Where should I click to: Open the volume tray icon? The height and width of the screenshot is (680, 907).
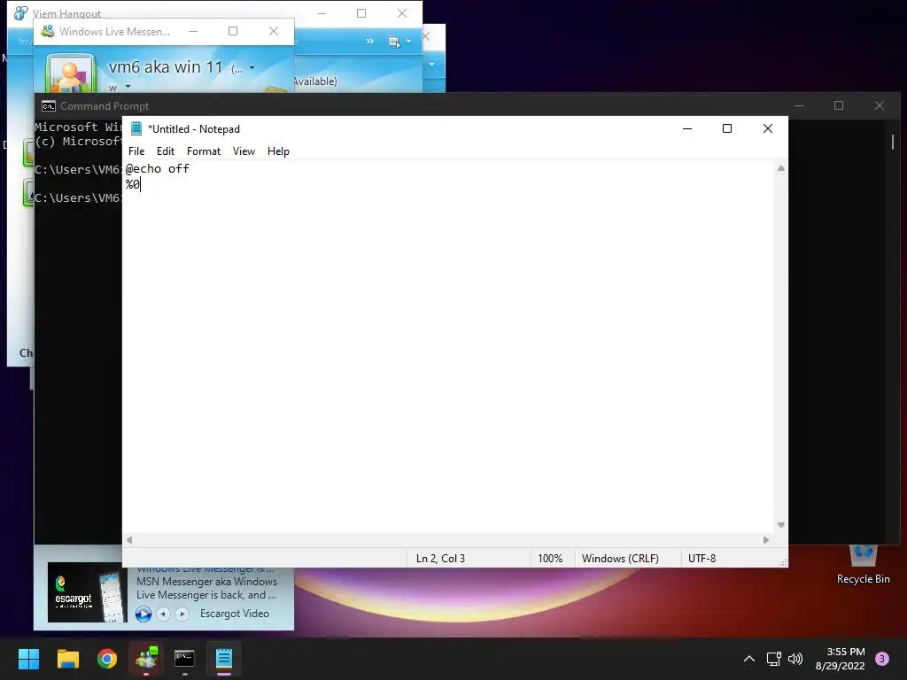click(x=795, y=659)
